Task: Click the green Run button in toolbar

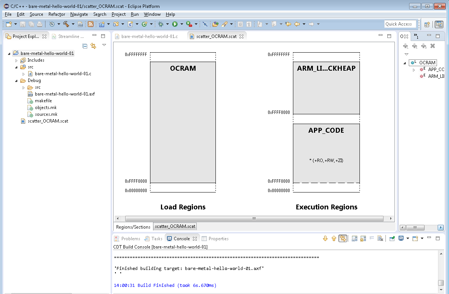Action: (x=175, y=24)
